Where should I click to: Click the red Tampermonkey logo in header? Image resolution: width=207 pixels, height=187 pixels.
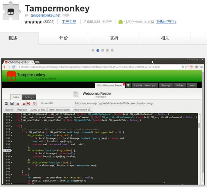tap(11, 76)
